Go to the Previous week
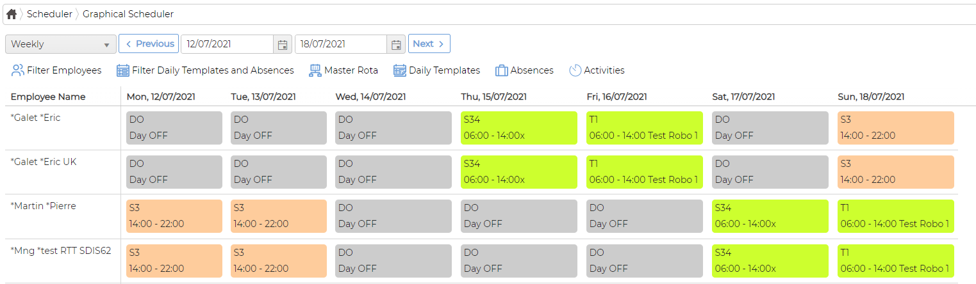The image size is (976, 284). click(x=149, y=44)
